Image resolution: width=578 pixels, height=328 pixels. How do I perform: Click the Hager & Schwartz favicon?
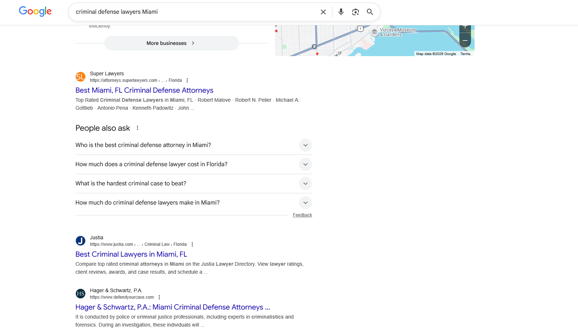(x=81, y=294)
